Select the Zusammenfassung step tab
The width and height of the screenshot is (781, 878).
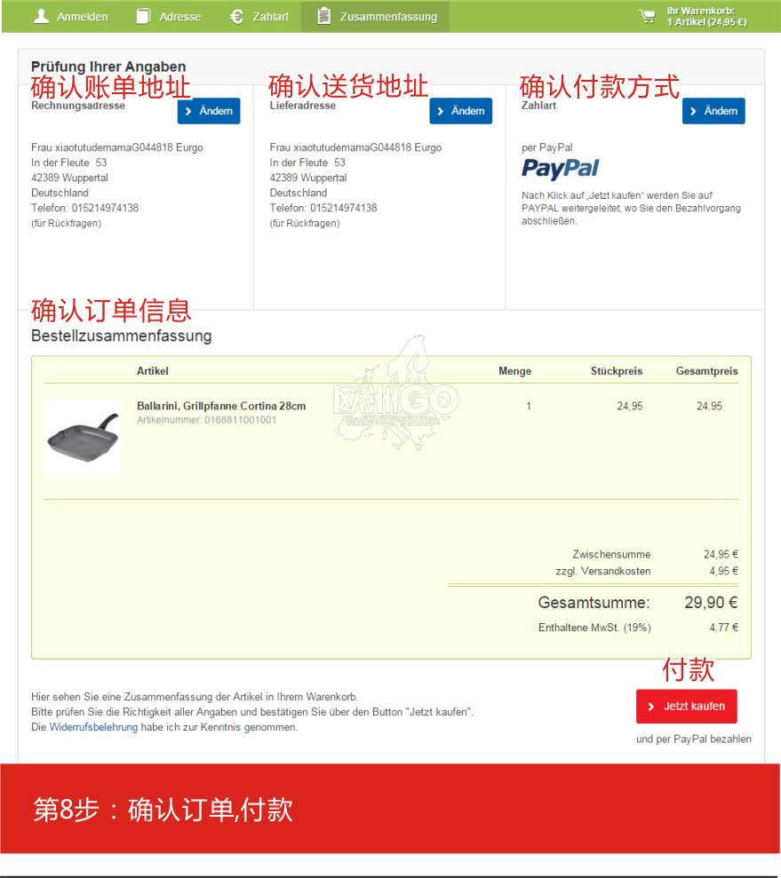[x=375, y=16]
